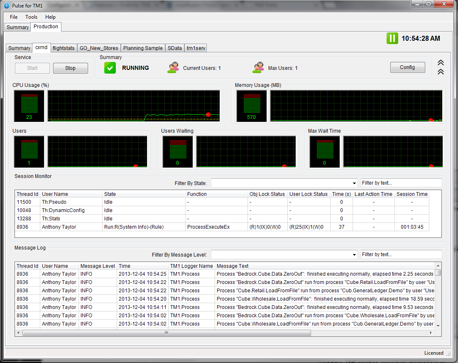
Task: Open the Config button
Action: click(407, 67)
